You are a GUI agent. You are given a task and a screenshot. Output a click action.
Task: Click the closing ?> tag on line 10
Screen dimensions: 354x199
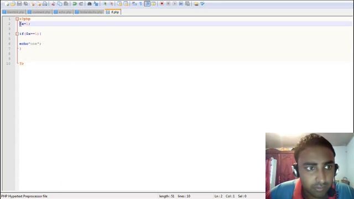(22, 64)
